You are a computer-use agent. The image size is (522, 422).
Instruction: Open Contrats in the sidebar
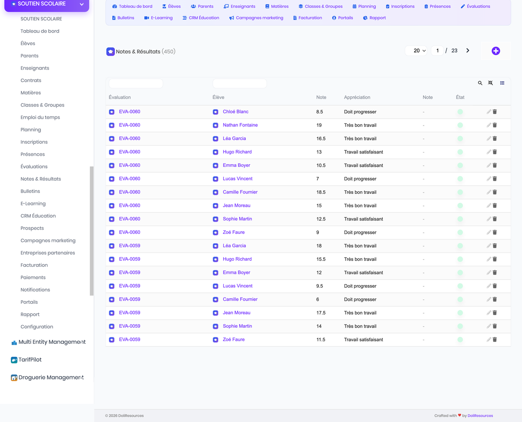click(31, 80)
